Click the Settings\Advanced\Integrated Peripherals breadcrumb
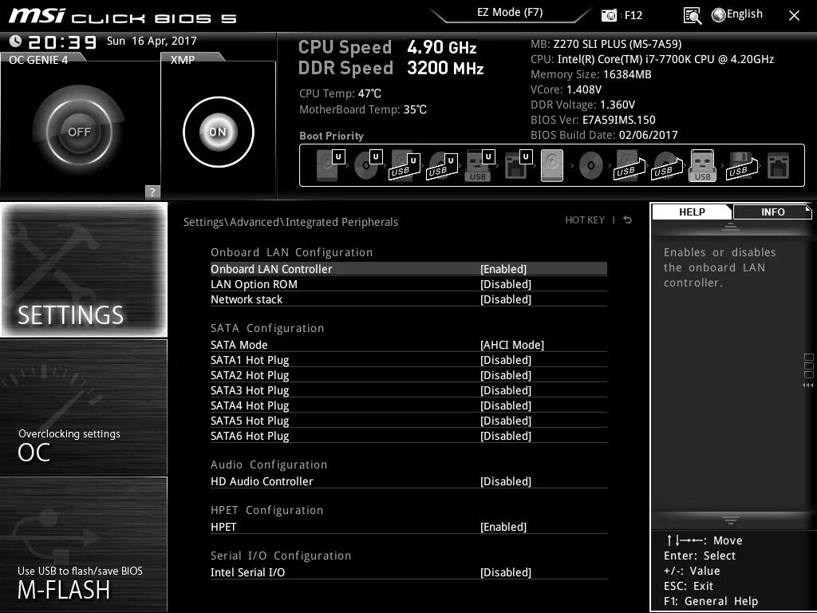This screenshot has width=817, height=613. (290, 222)
